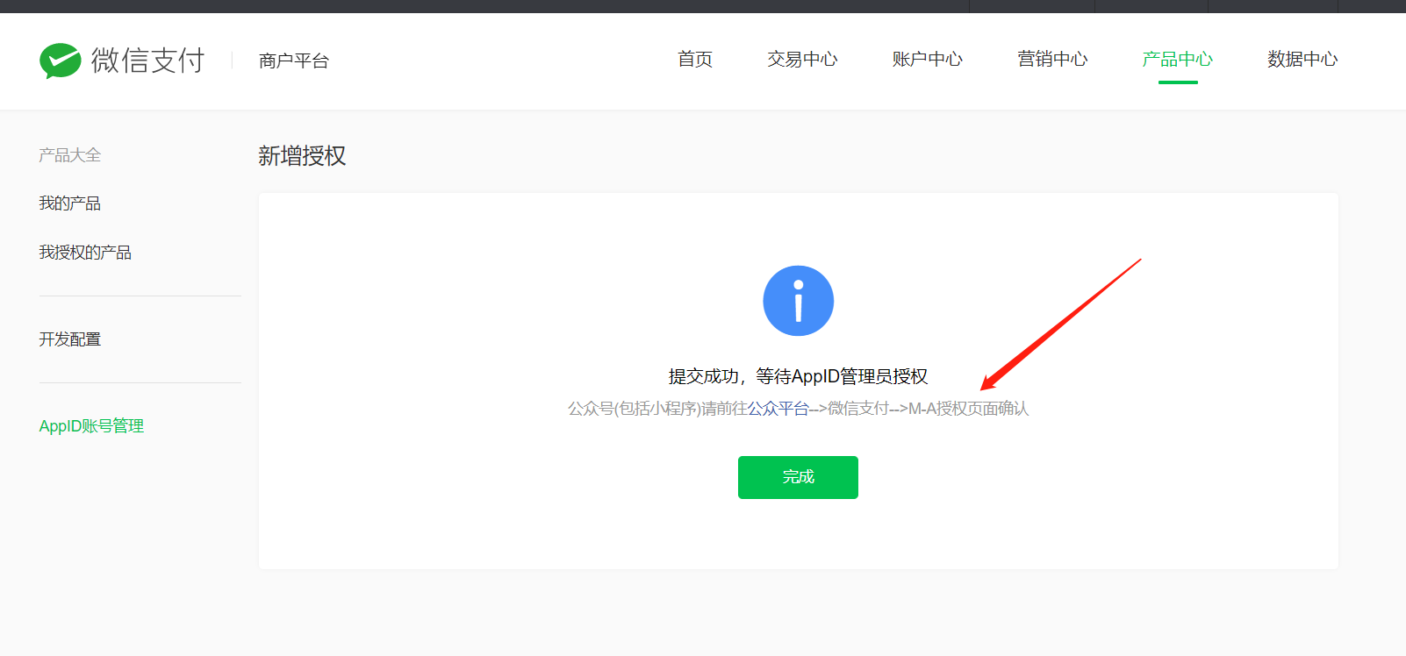Select the 产品中心 tab
1406x656 pixels.
(x=1177, y=59)
